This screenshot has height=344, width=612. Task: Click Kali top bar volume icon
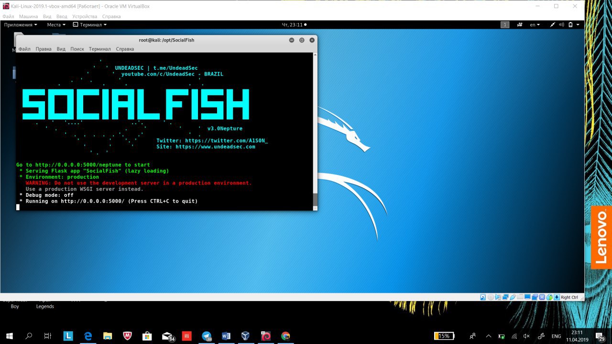pos(561,24)
